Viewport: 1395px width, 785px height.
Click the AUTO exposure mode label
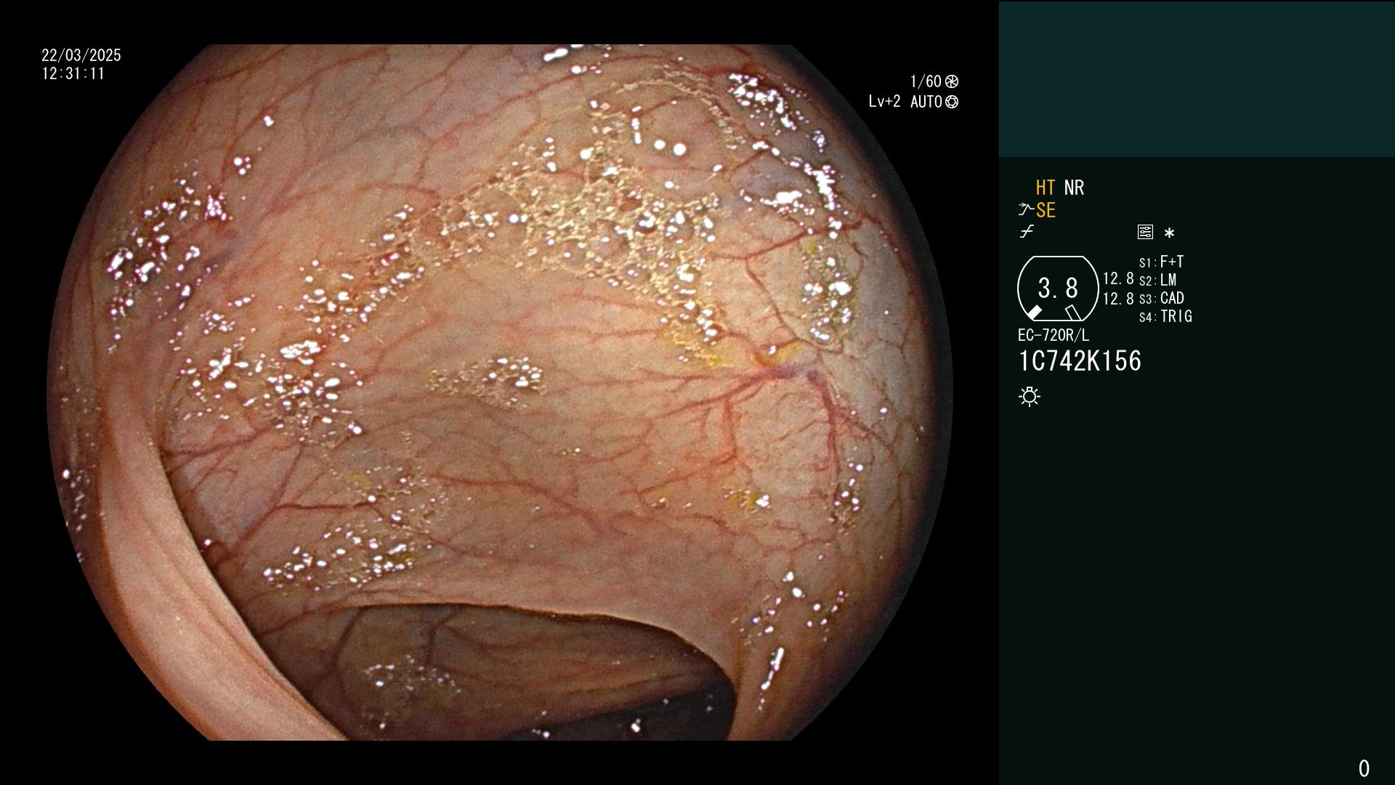tap(926, 102)
